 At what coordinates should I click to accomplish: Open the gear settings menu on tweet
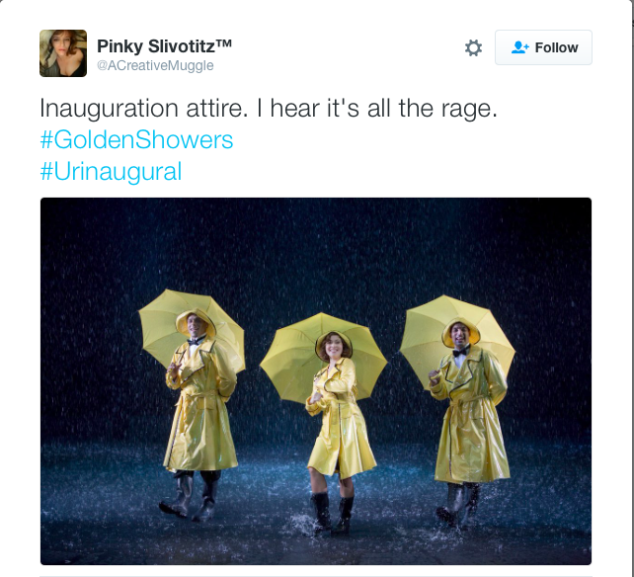pos(473,47)
